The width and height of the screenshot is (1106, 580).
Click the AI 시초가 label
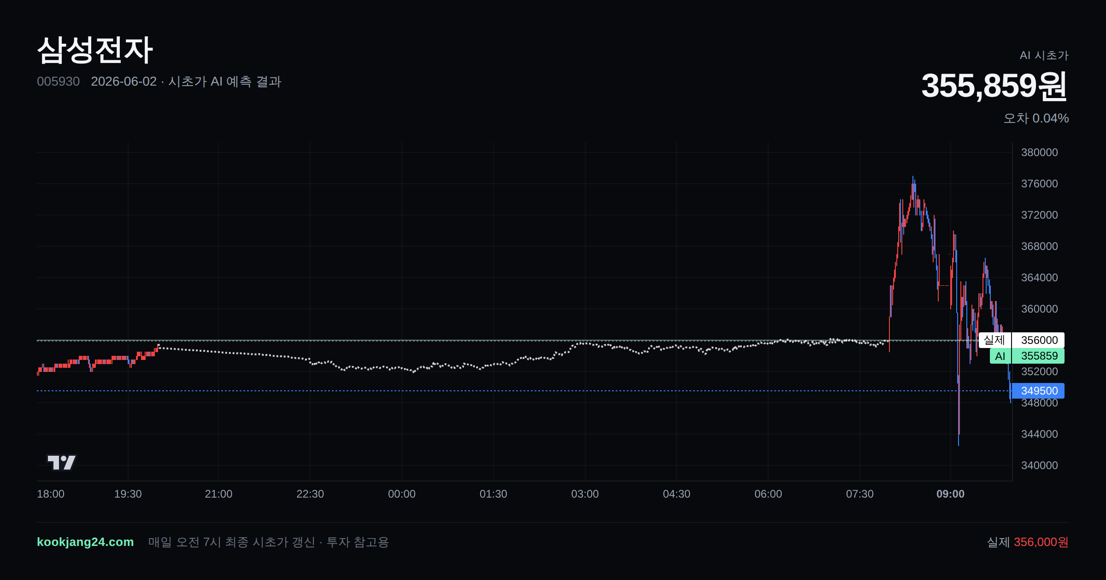1044,55
